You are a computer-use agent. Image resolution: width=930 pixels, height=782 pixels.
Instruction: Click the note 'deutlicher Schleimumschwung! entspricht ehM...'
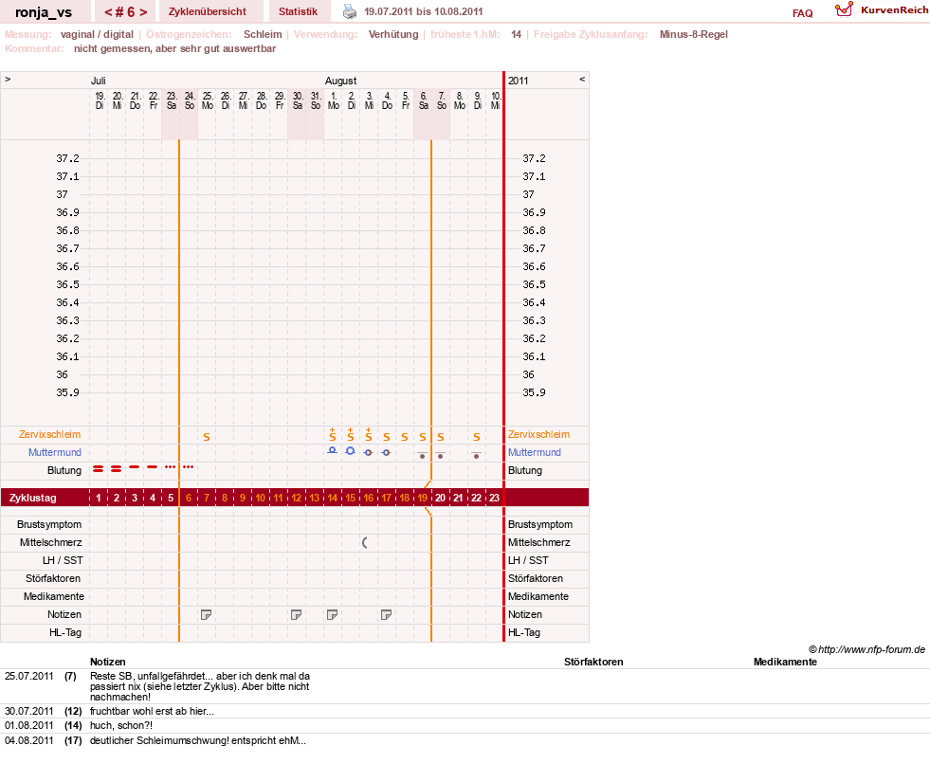point(197,740)
